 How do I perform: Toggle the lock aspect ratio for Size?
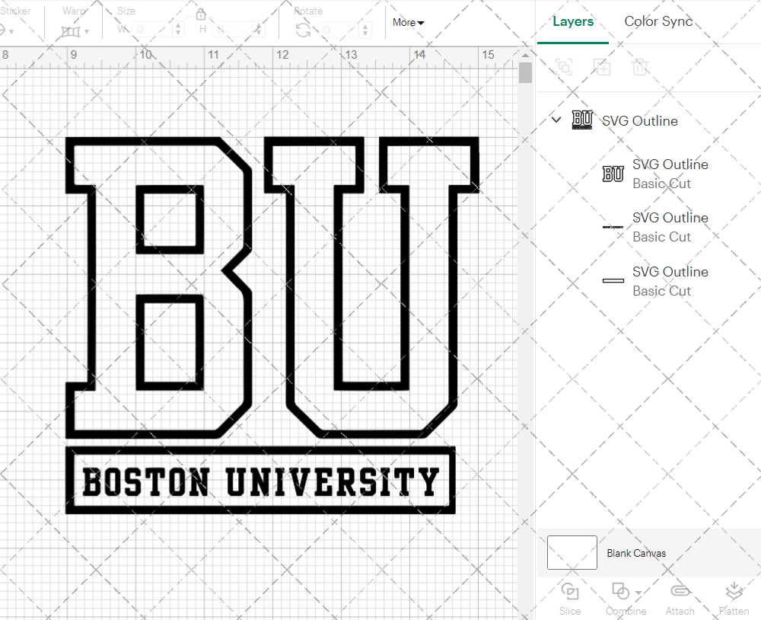click(200, 14)
